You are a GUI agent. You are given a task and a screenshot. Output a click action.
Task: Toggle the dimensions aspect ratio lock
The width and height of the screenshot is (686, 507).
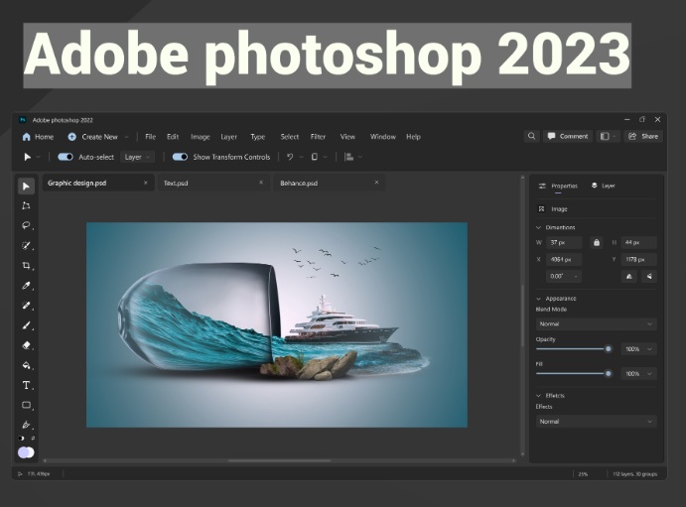(x=597, y=242)
